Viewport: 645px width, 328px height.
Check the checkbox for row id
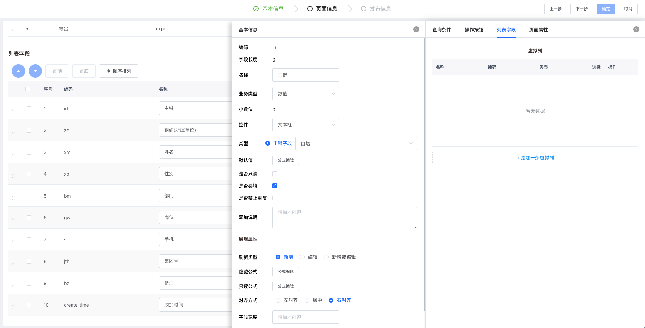click(29, 109)
